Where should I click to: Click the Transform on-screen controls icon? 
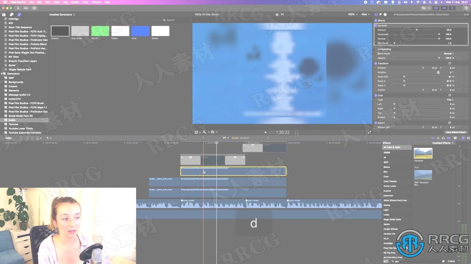pyautogui.click(x=450, y=63)
